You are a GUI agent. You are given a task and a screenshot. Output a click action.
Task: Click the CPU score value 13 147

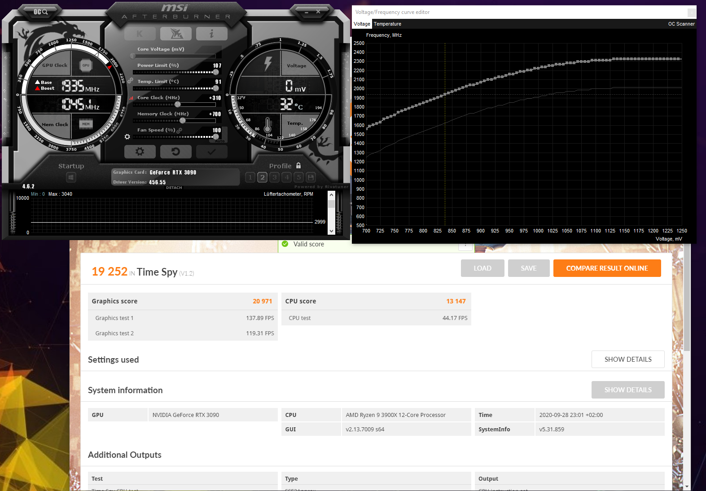[x=456, y=301]
